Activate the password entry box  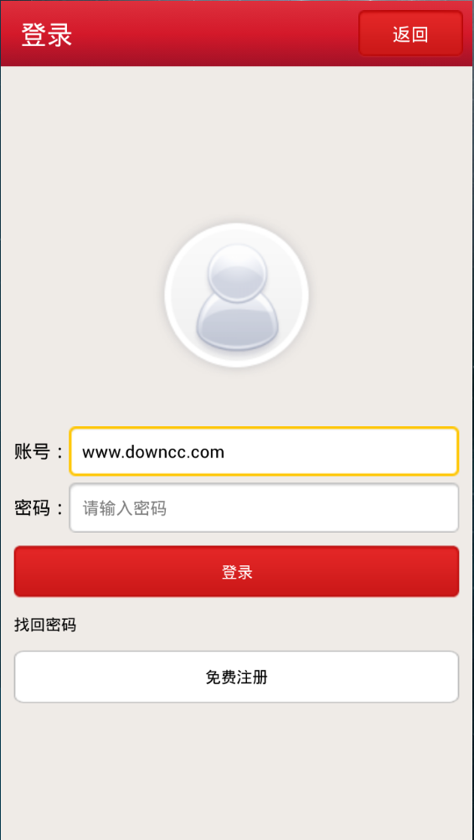coord(264,508)
